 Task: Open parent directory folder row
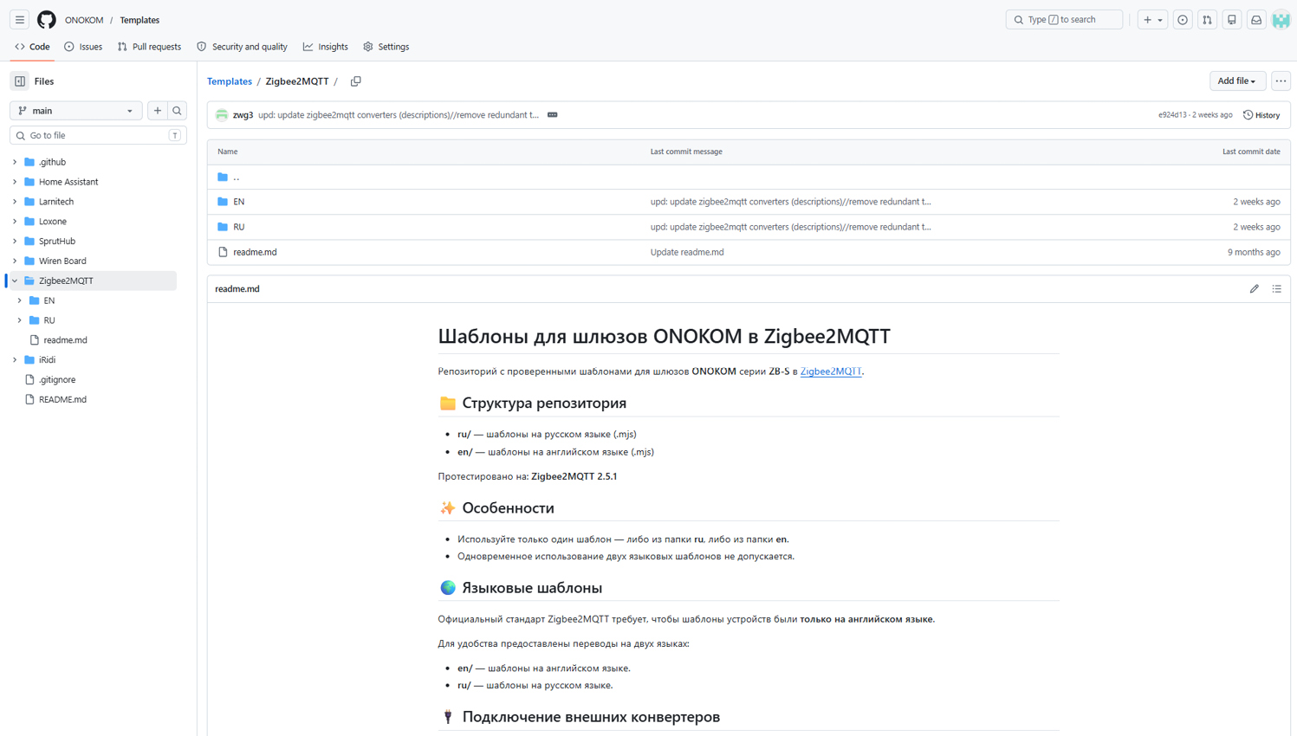click(x=749, y=177)
